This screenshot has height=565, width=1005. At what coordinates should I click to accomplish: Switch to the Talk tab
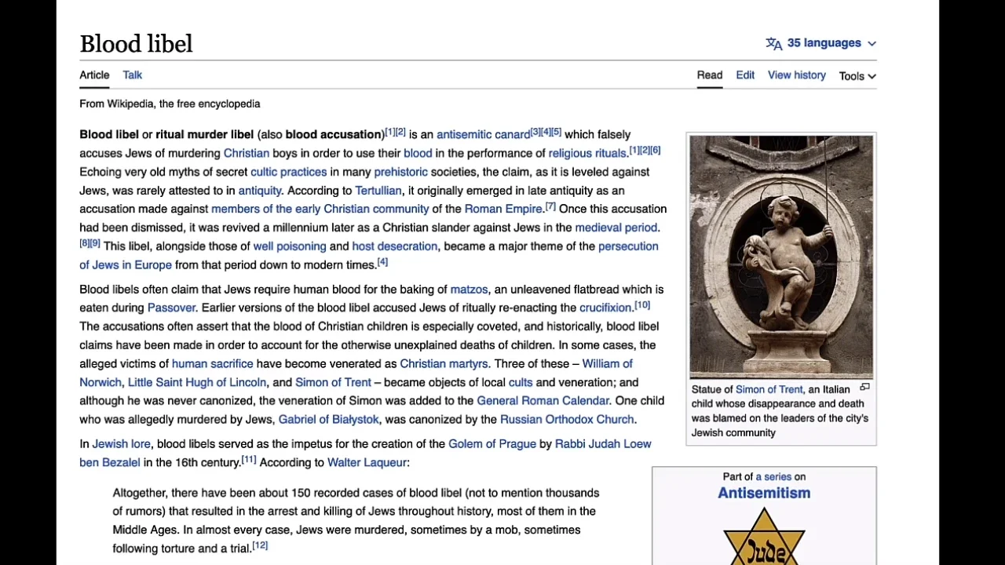[x=132, y=75]
